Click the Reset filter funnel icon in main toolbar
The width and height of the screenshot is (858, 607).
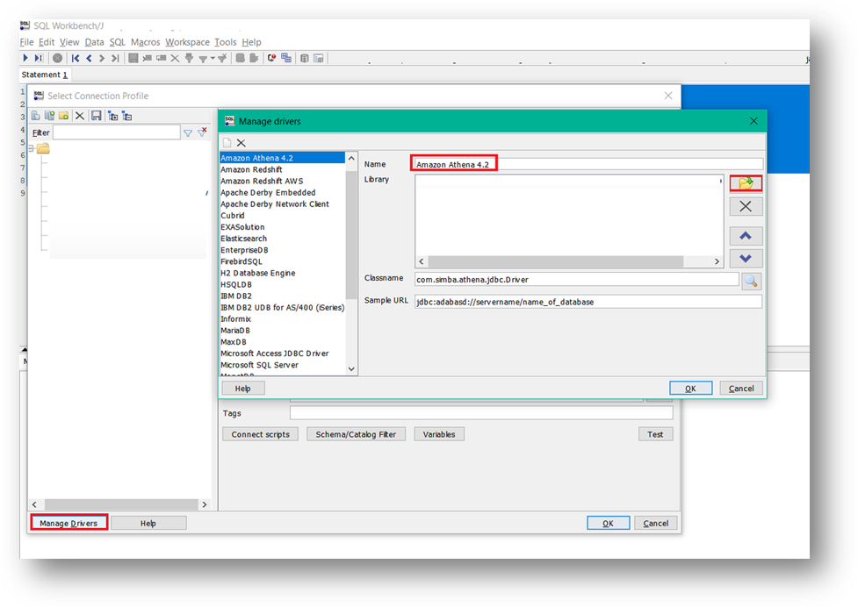coord(222,58)
